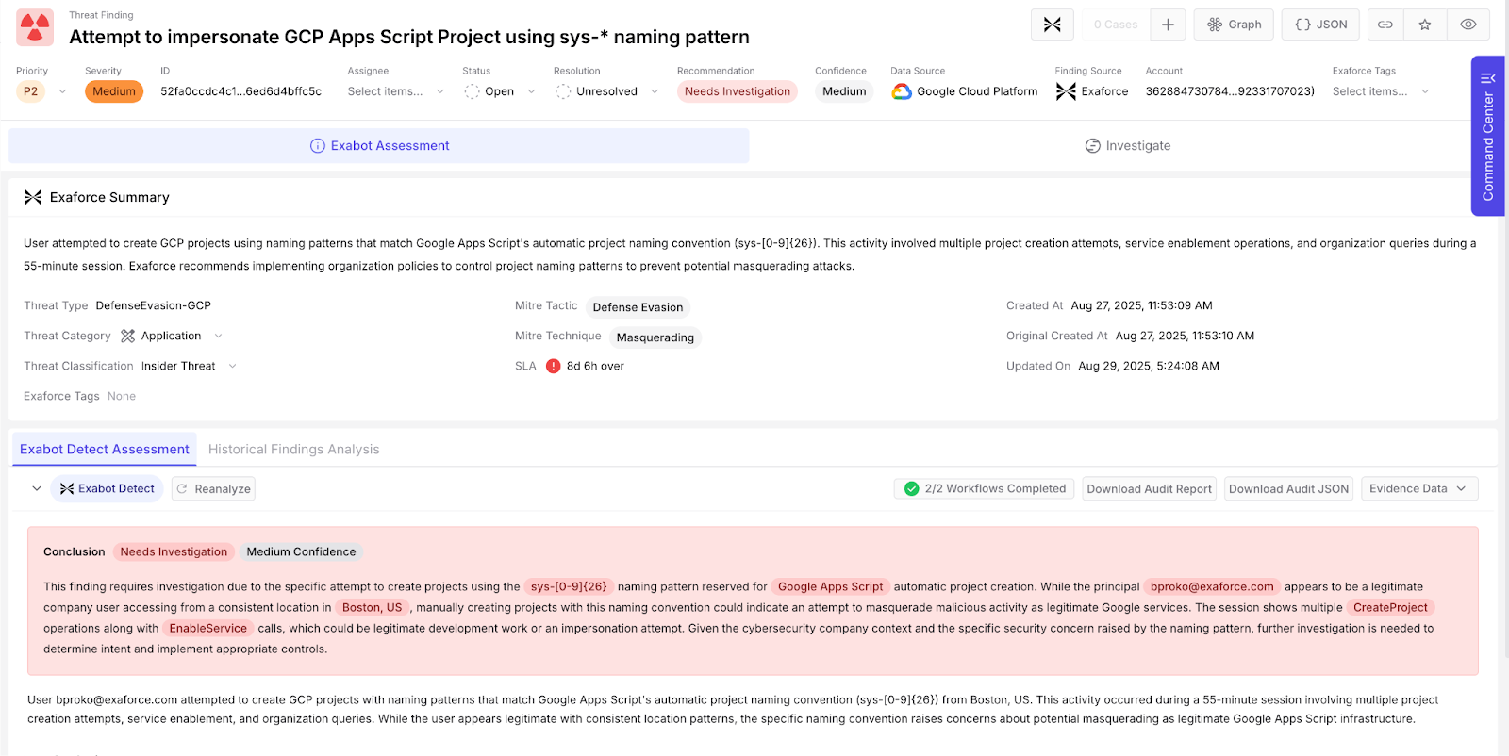1509x756 pixels.
Task: Open the Exaforce Tags select dropdown
Action: [1382, 91]
